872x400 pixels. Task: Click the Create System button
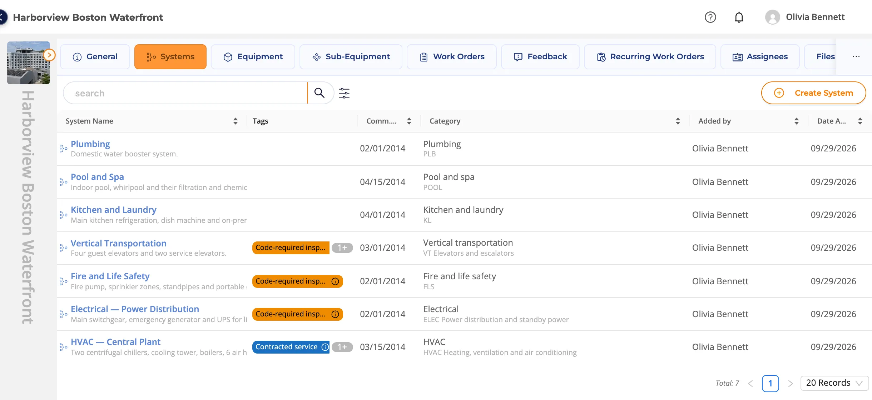point(813,93)
